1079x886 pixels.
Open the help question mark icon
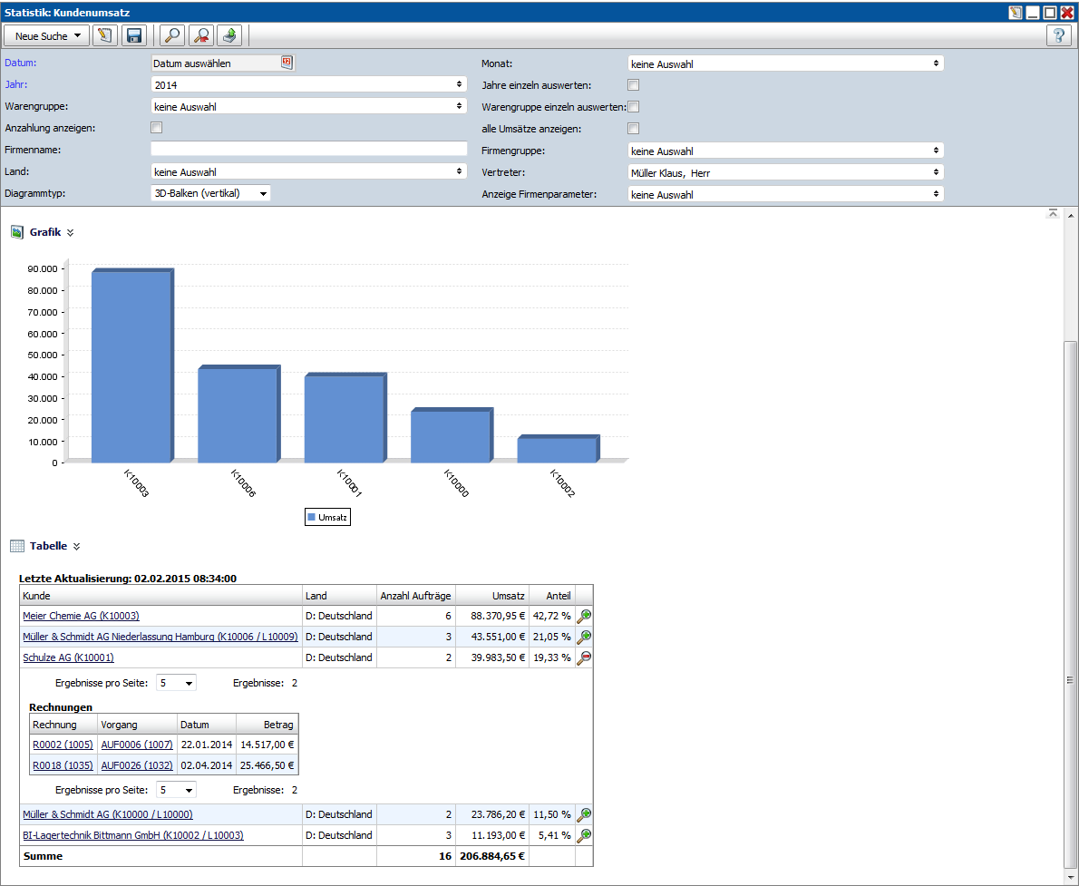1058,35
